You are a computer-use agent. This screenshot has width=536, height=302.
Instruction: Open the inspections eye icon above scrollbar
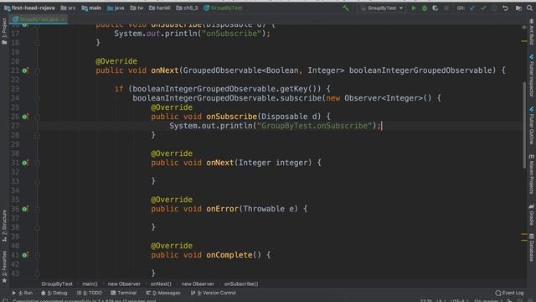(x=524, y=28)
